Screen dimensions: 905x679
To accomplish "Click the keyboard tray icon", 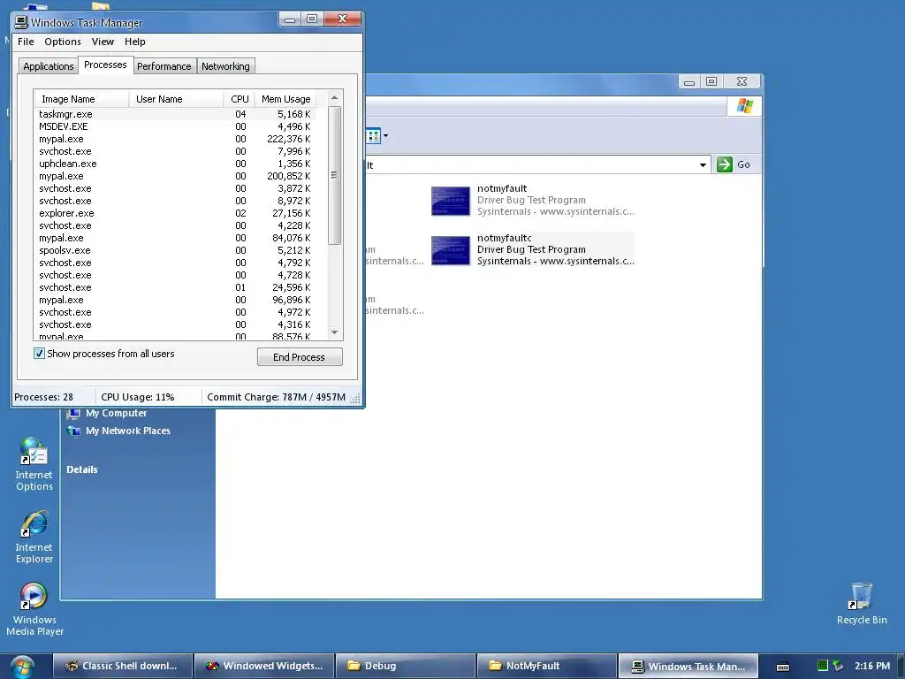I will tap(783, 667).
